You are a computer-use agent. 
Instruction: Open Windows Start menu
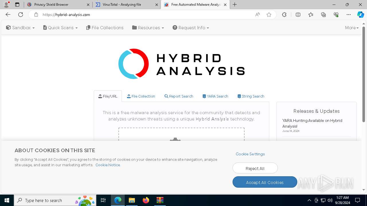point(7,200)
